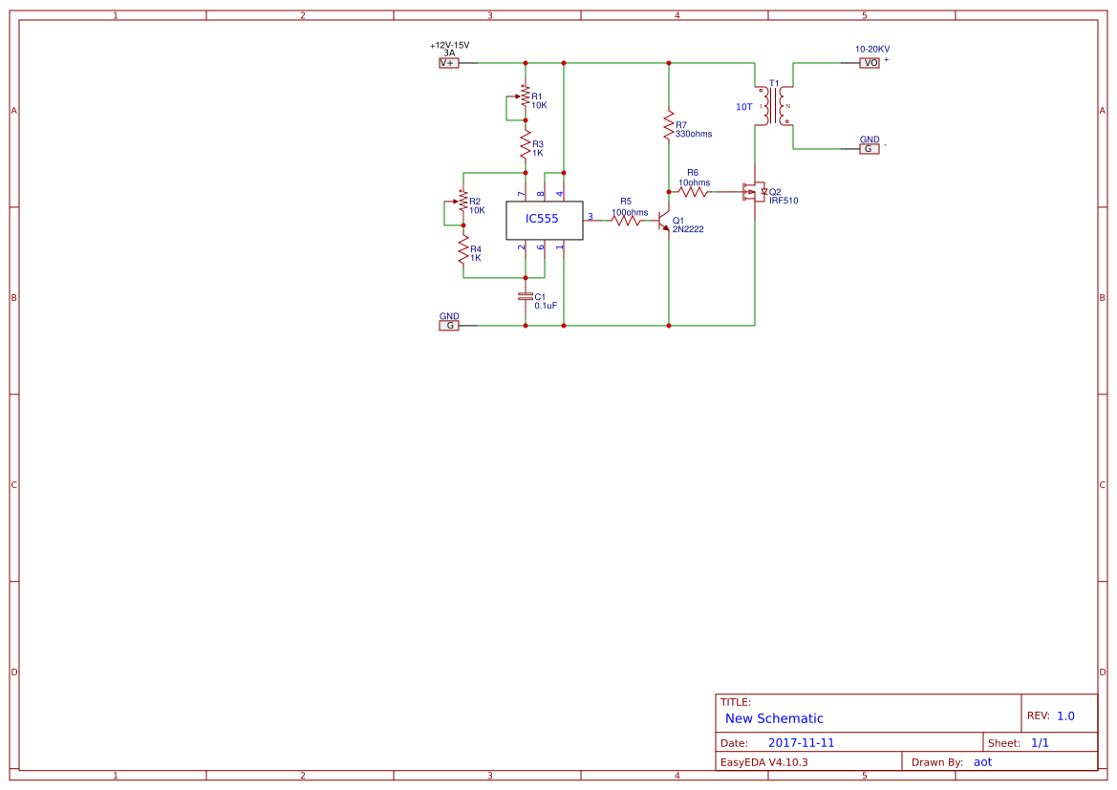Select transistor Q1 2N2222
The width and height of the screenshot is (1117, 790).
666,221
